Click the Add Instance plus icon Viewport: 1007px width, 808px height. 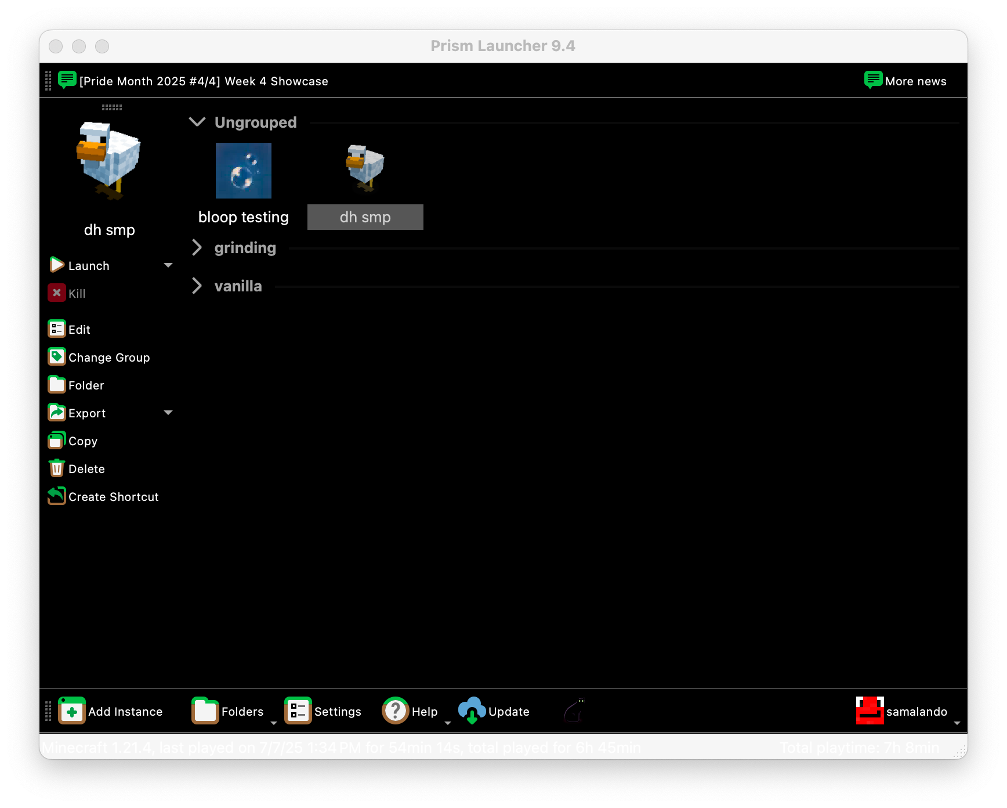coord(72,710)
